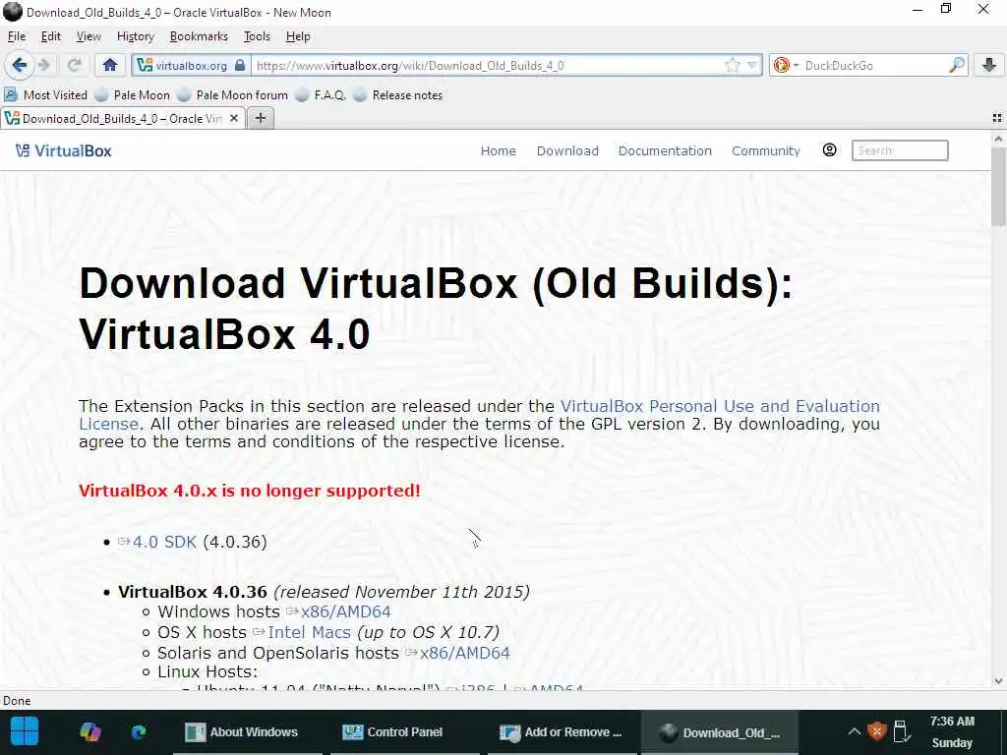This screenshot has width=1007, height=755.
Task: Open the URL history dropdown arrow
Action: [752, 66]
